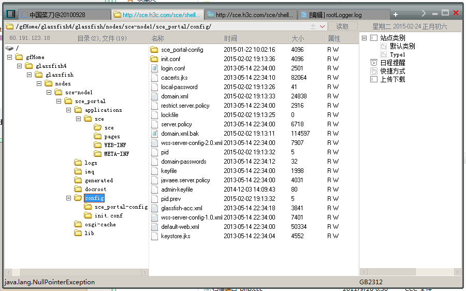This screenshot has height=291, width=466.
Task: Click the sce_portal-config folder icon in the file list
Action: 154,50
